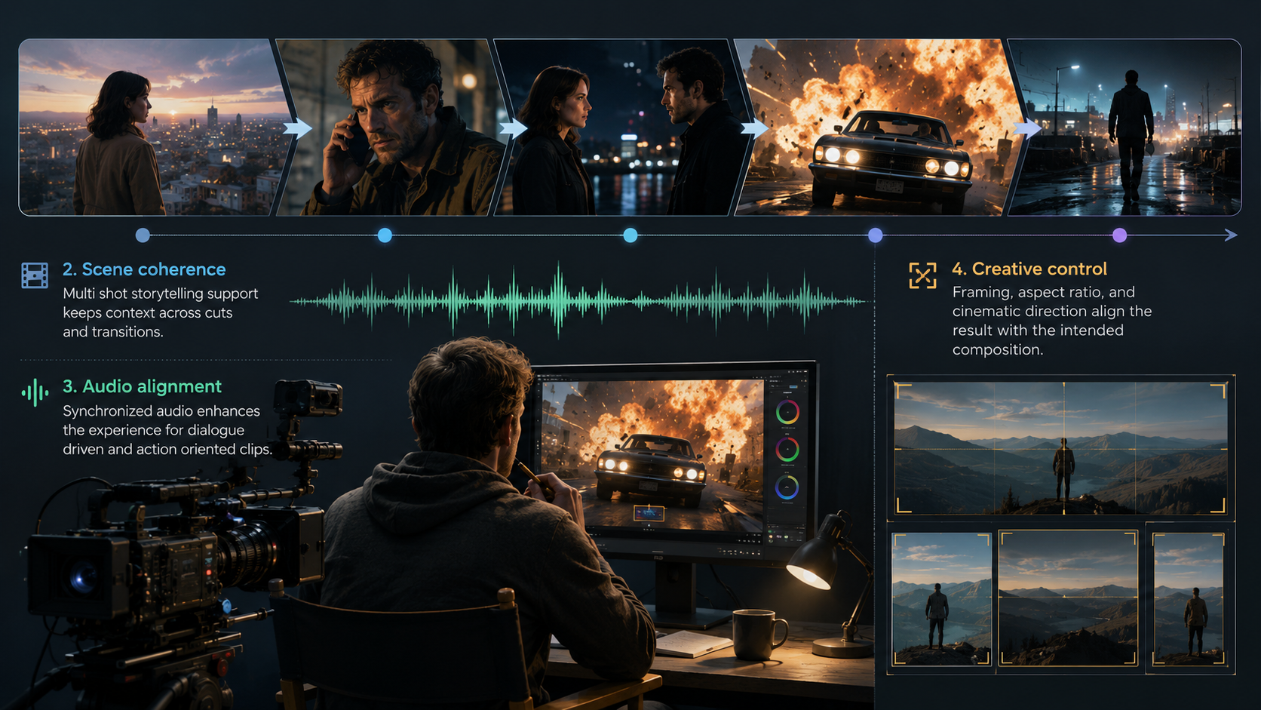Select the violet timeline dot under the walking-man frame

coord(1120,235)
